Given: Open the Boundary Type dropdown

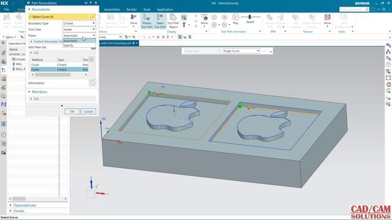Looking at the screenshot, I should point(79,23).
